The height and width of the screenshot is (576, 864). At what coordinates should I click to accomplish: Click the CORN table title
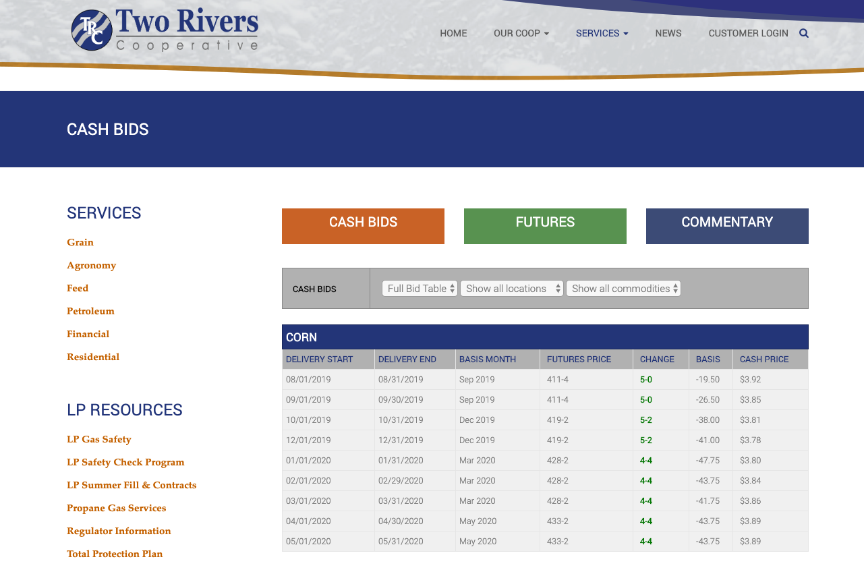click(301, 337)
